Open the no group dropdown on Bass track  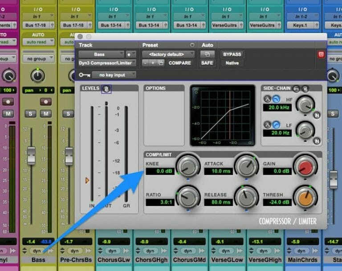click(38, 59)
